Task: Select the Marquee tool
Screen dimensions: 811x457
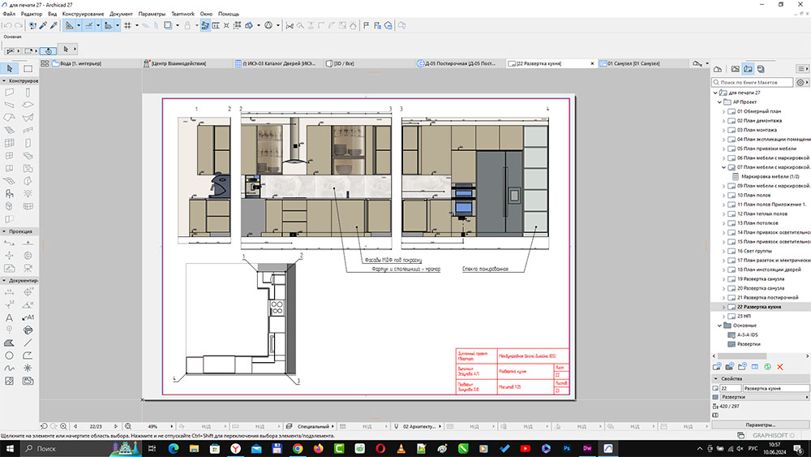Action: 29,68
